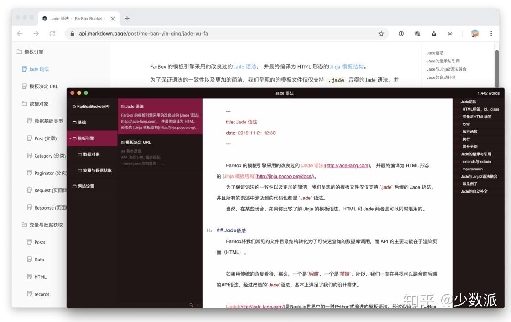Jump to Jade的自动补全 in editor outline
Screen dimensions: 511x322
click(x=474, y=192)
